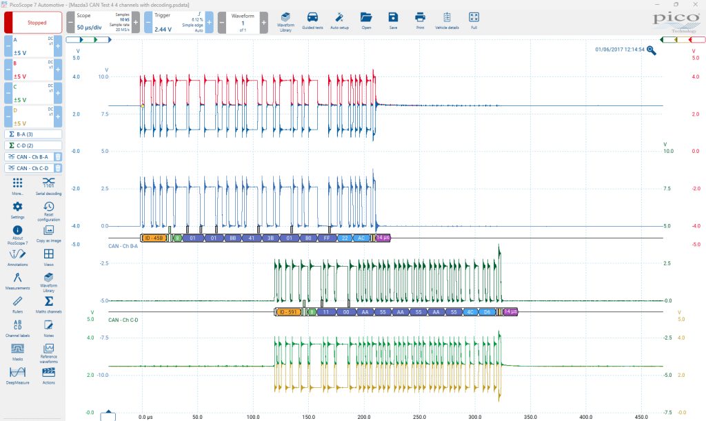This screenshot has width=706, height=421.
Task: Toggle the Stopped capture button
Action: click(x=33, y=23)
